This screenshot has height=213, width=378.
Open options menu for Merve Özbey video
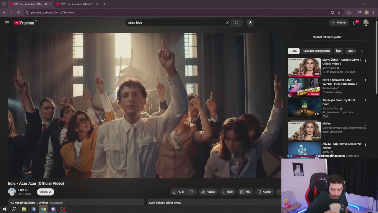click(x=365, y=60)
